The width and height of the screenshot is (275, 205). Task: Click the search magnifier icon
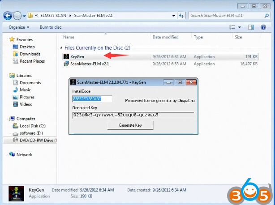coord(266,16)
